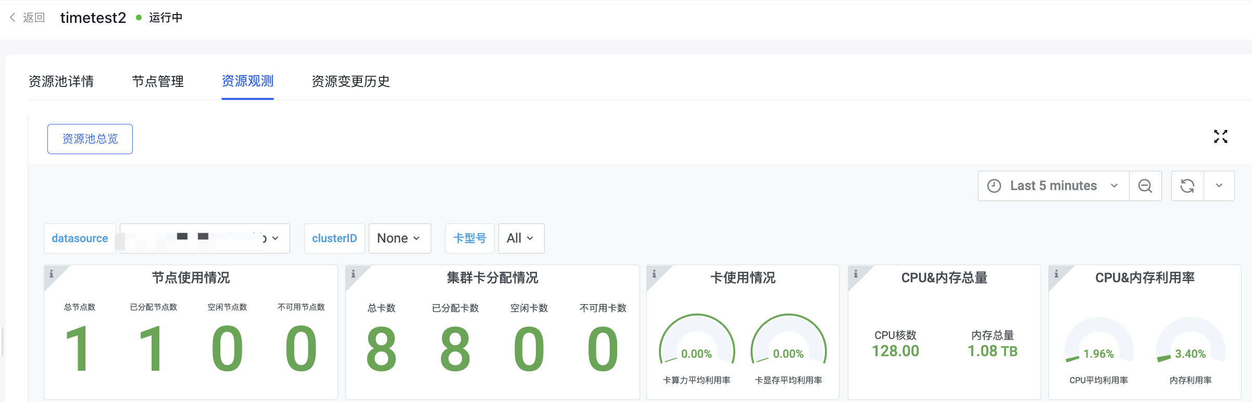This screenshot has height=402, width=1252.
Task: Click the 资源池总览 button
Action: pos(90,139)
